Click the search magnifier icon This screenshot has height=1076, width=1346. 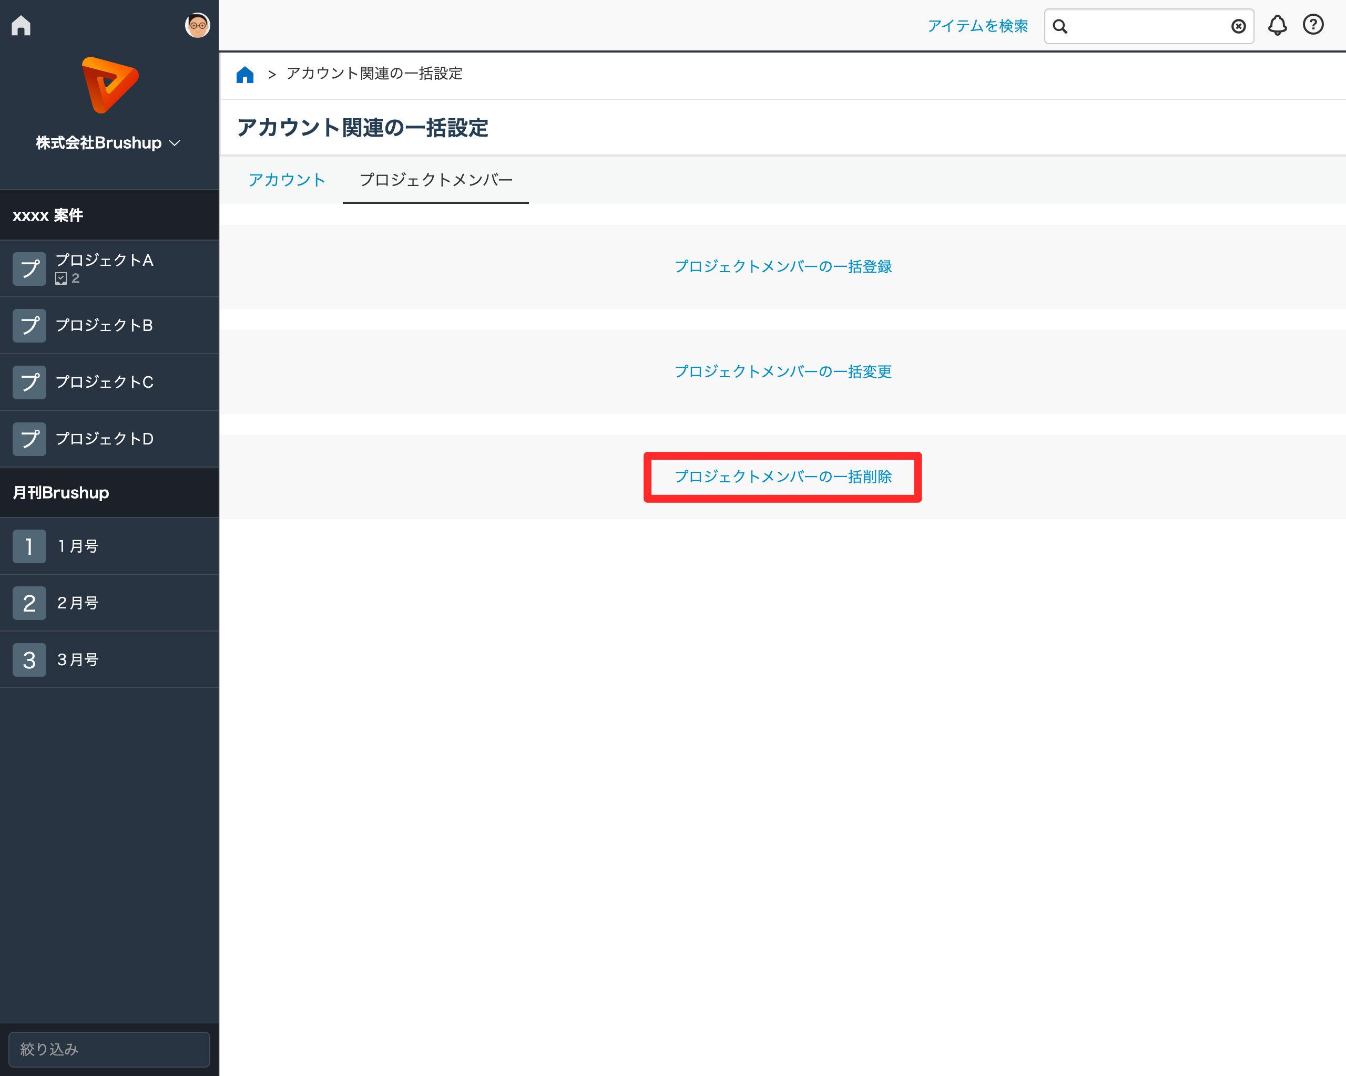click(x=1060, y=26)
